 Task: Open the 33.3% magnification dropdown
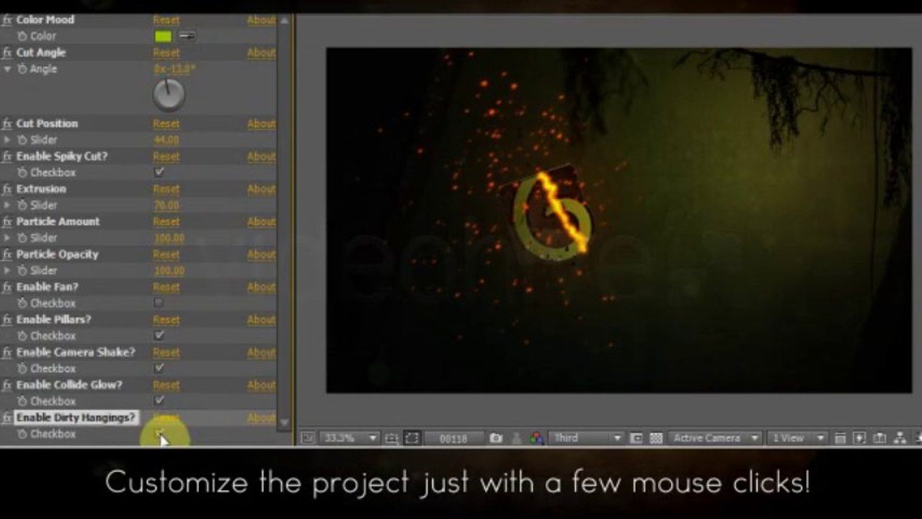(x=349, y=438)
